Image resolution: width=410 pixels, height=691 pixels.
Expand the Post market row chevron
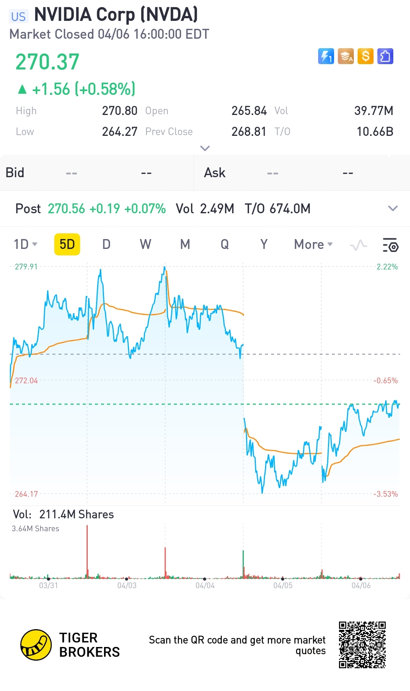393,208
